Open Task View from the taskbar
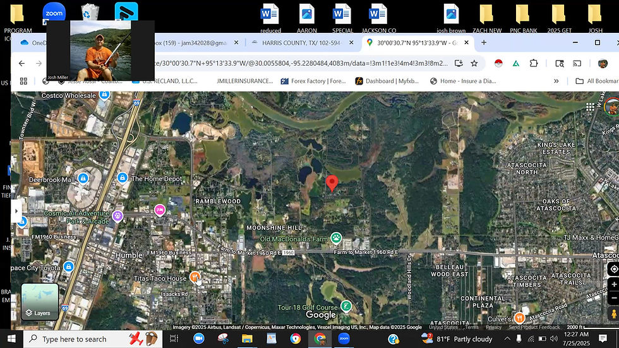Screen dimensions: 619x348 click(x=174, y=339)
